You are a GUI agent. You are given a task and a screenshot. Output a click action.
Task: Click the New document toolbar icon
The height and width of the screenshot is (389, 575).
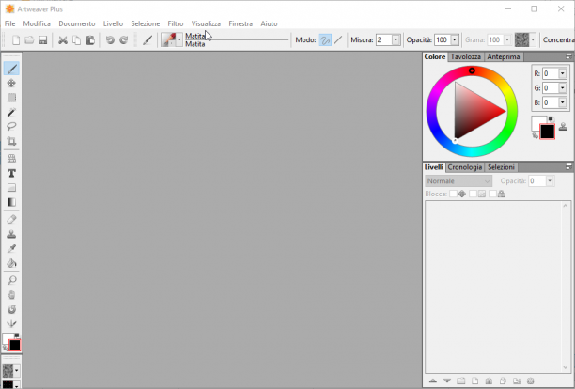[16, 40]
